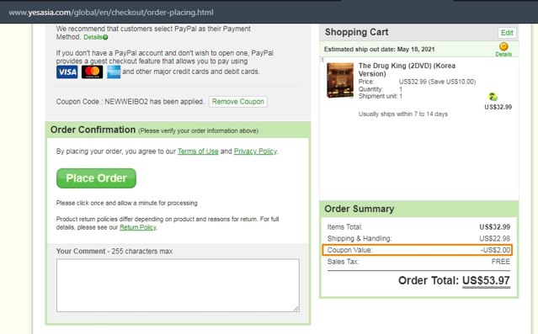Click the Order Total US$53.97 amount
This screenshot has height=334, width=538.
(x=486, y=280)
